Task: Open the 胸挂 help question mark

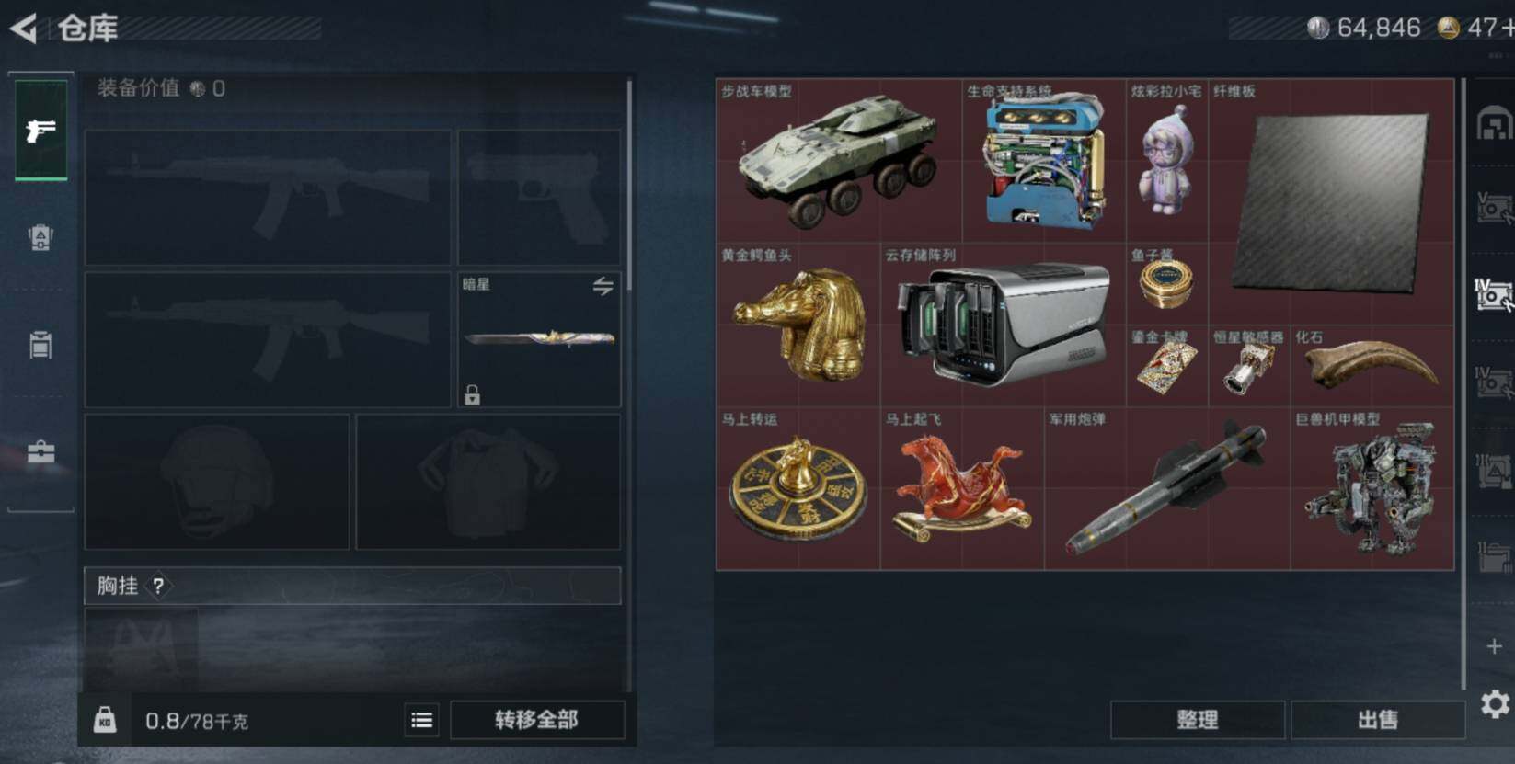Action: (x=158, y=586)
